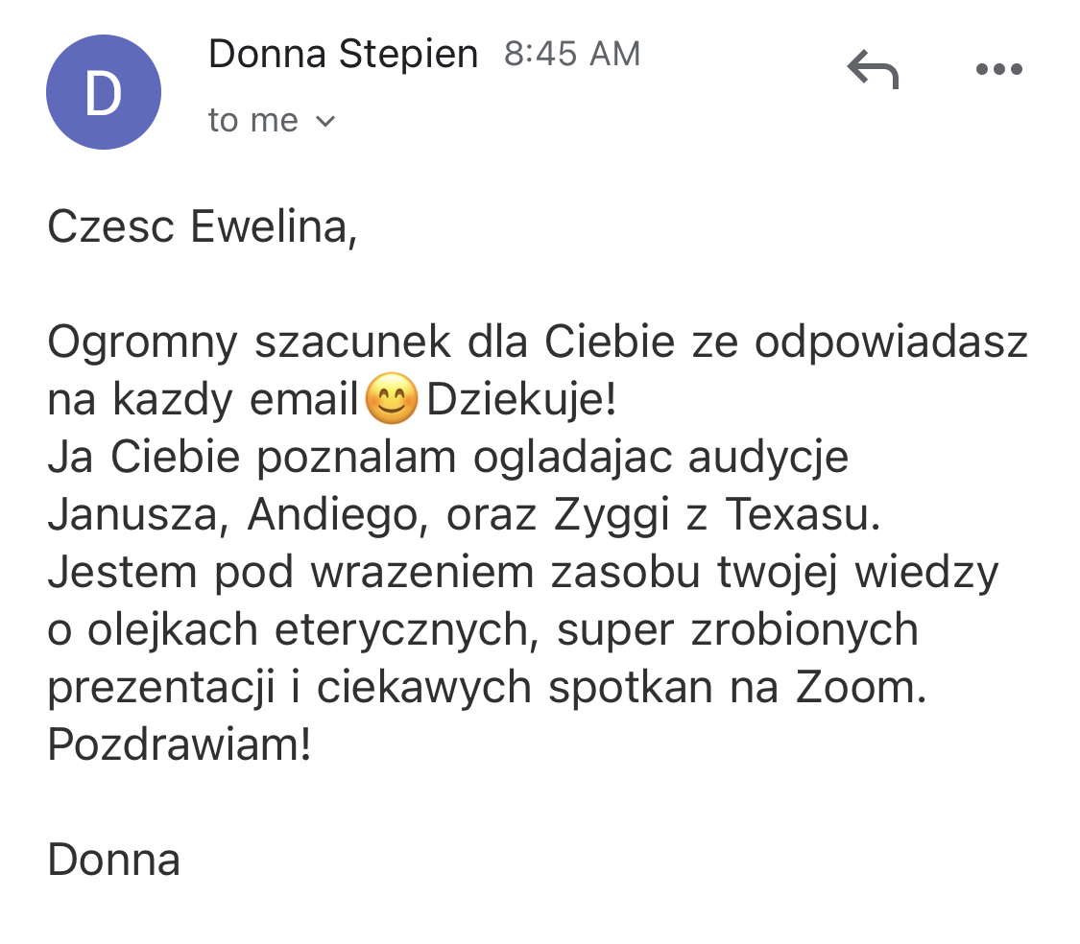This screenshot has height=944, width=1080.
Task: Click the reply arrow icon
Action: pos(873,69)
